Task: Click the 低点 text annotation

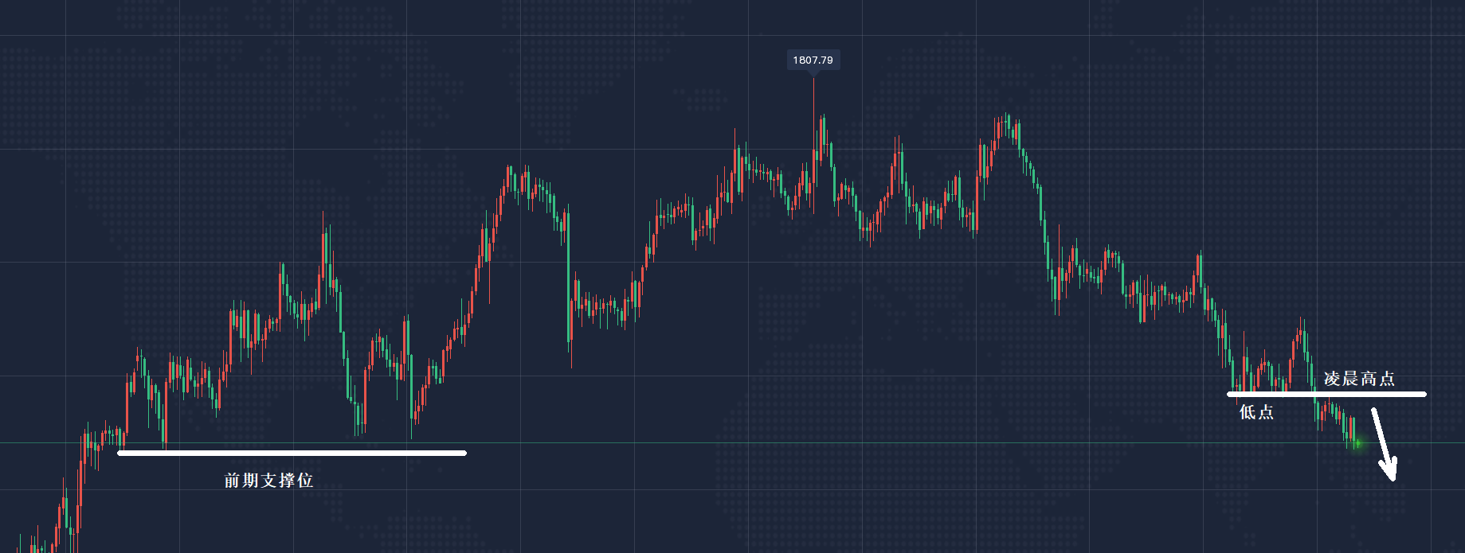Action: pos(1256,412)
